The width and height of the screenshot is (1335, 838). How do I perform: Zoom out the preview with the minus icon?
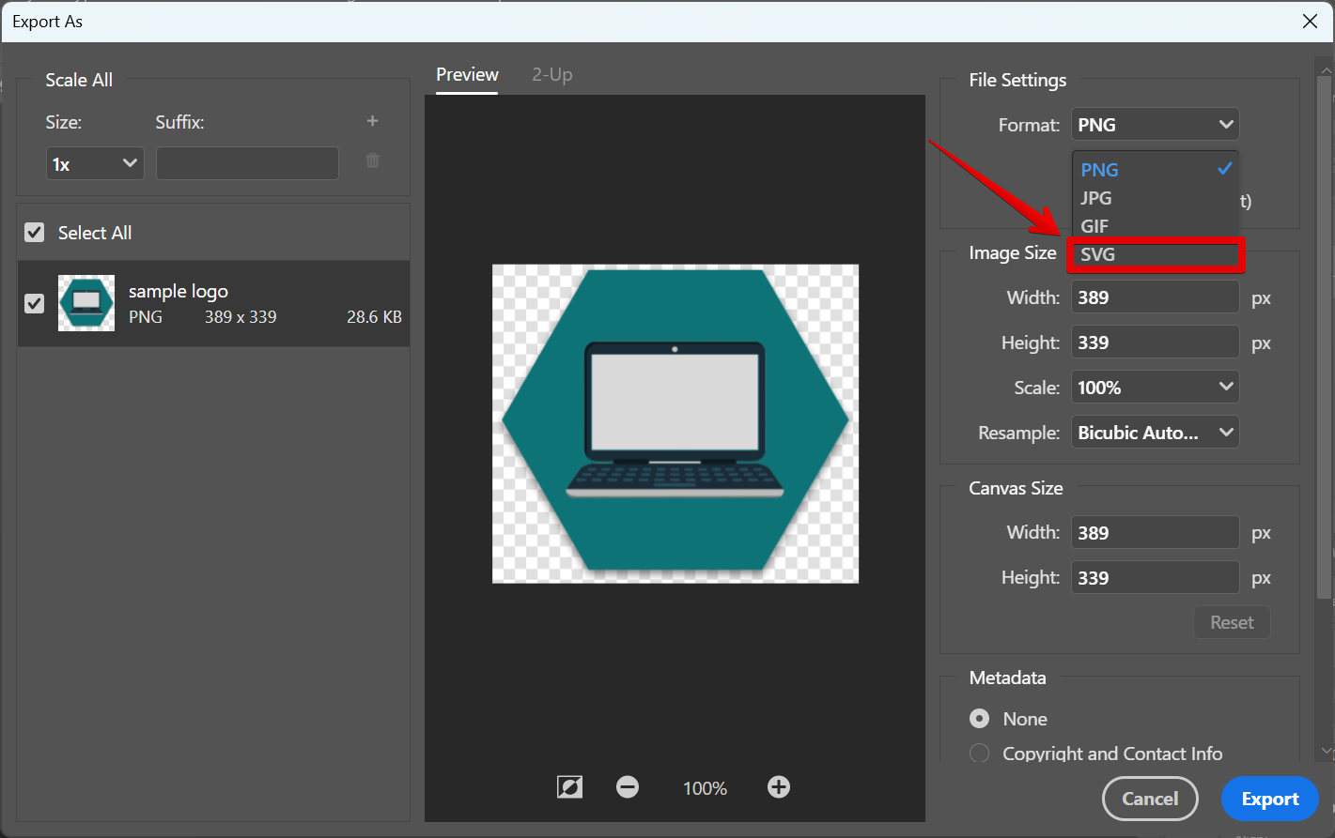click(628, 787)
